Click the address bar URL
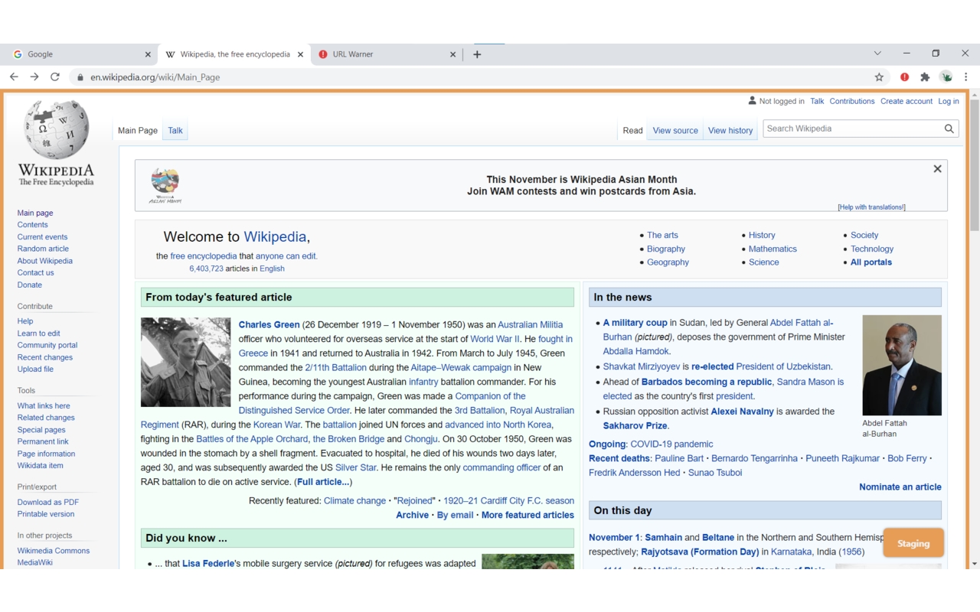 coord(155,77)
